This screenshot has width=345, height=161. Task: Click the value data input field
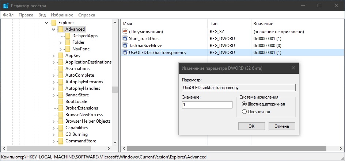[207, 105]
